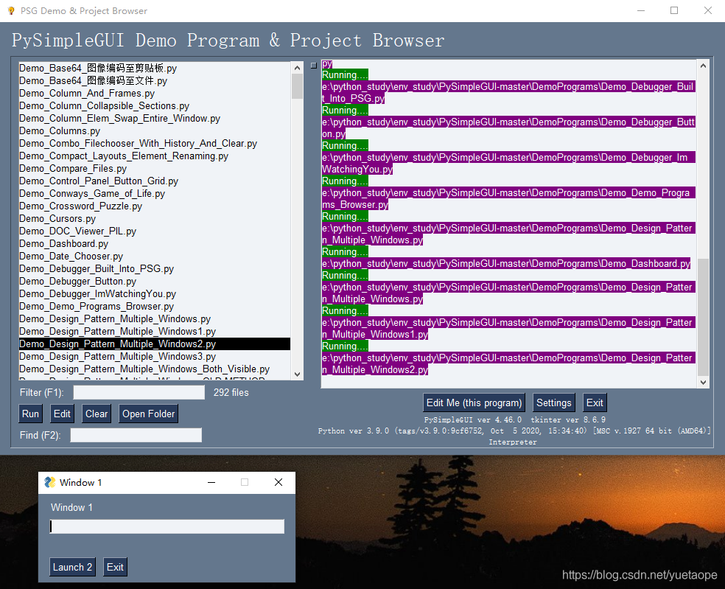Image resolution: width=725 pixels, height=589 pixels.
Task: Maximize the PSG Demo browser window
Action: (x=674, y=10)
